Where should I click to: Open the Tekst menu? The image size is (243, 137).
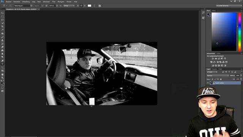[39, 2]
